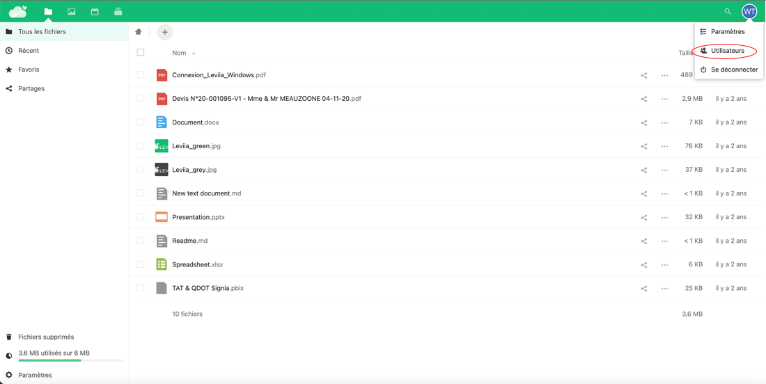Open Fichiers supprimés in sidebar
This screenshot has width=766, height=384.
pyautogui.click(x=64, y=337)
